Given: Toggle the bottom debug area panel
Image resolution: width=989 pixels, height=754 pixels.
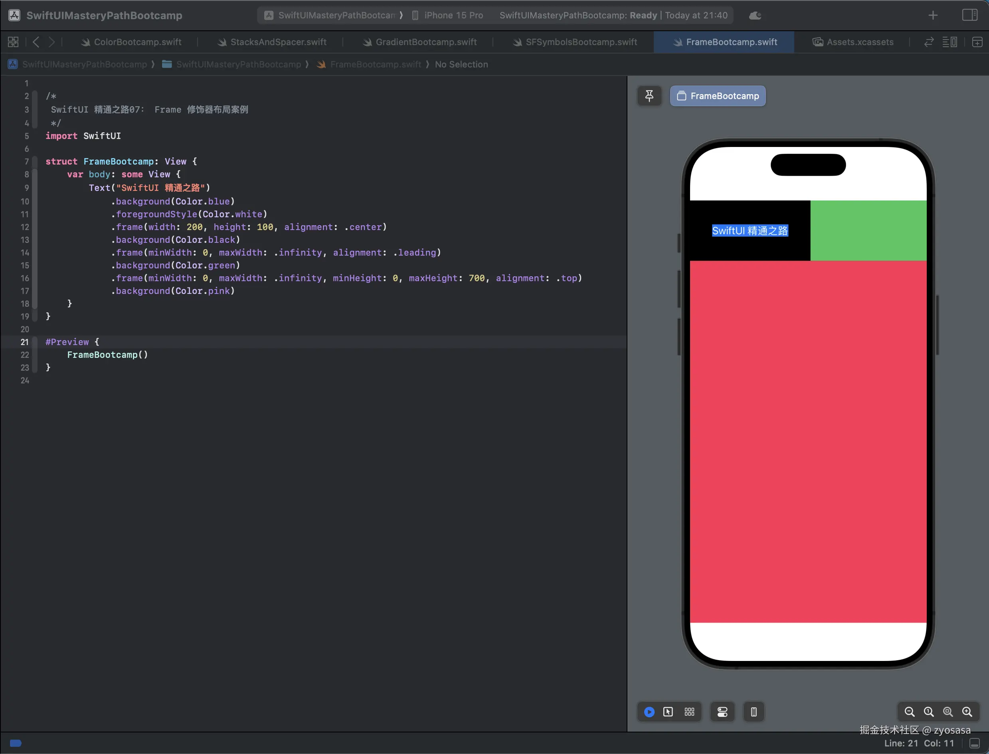Looking at the screenshot, I should coord(974,743).
